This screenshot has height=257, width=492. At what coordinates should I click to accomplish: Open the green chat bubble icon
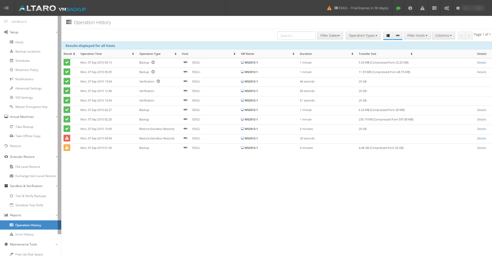[x=398, y=8]
